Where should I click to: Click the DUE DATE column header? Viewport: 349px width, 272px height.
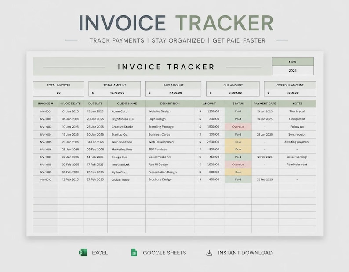95,104
